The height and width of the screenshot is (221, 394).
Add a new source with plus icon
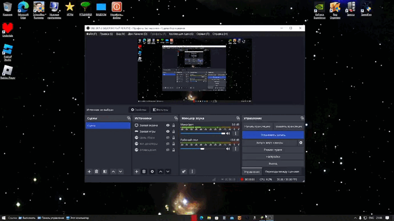click(136, 171)
